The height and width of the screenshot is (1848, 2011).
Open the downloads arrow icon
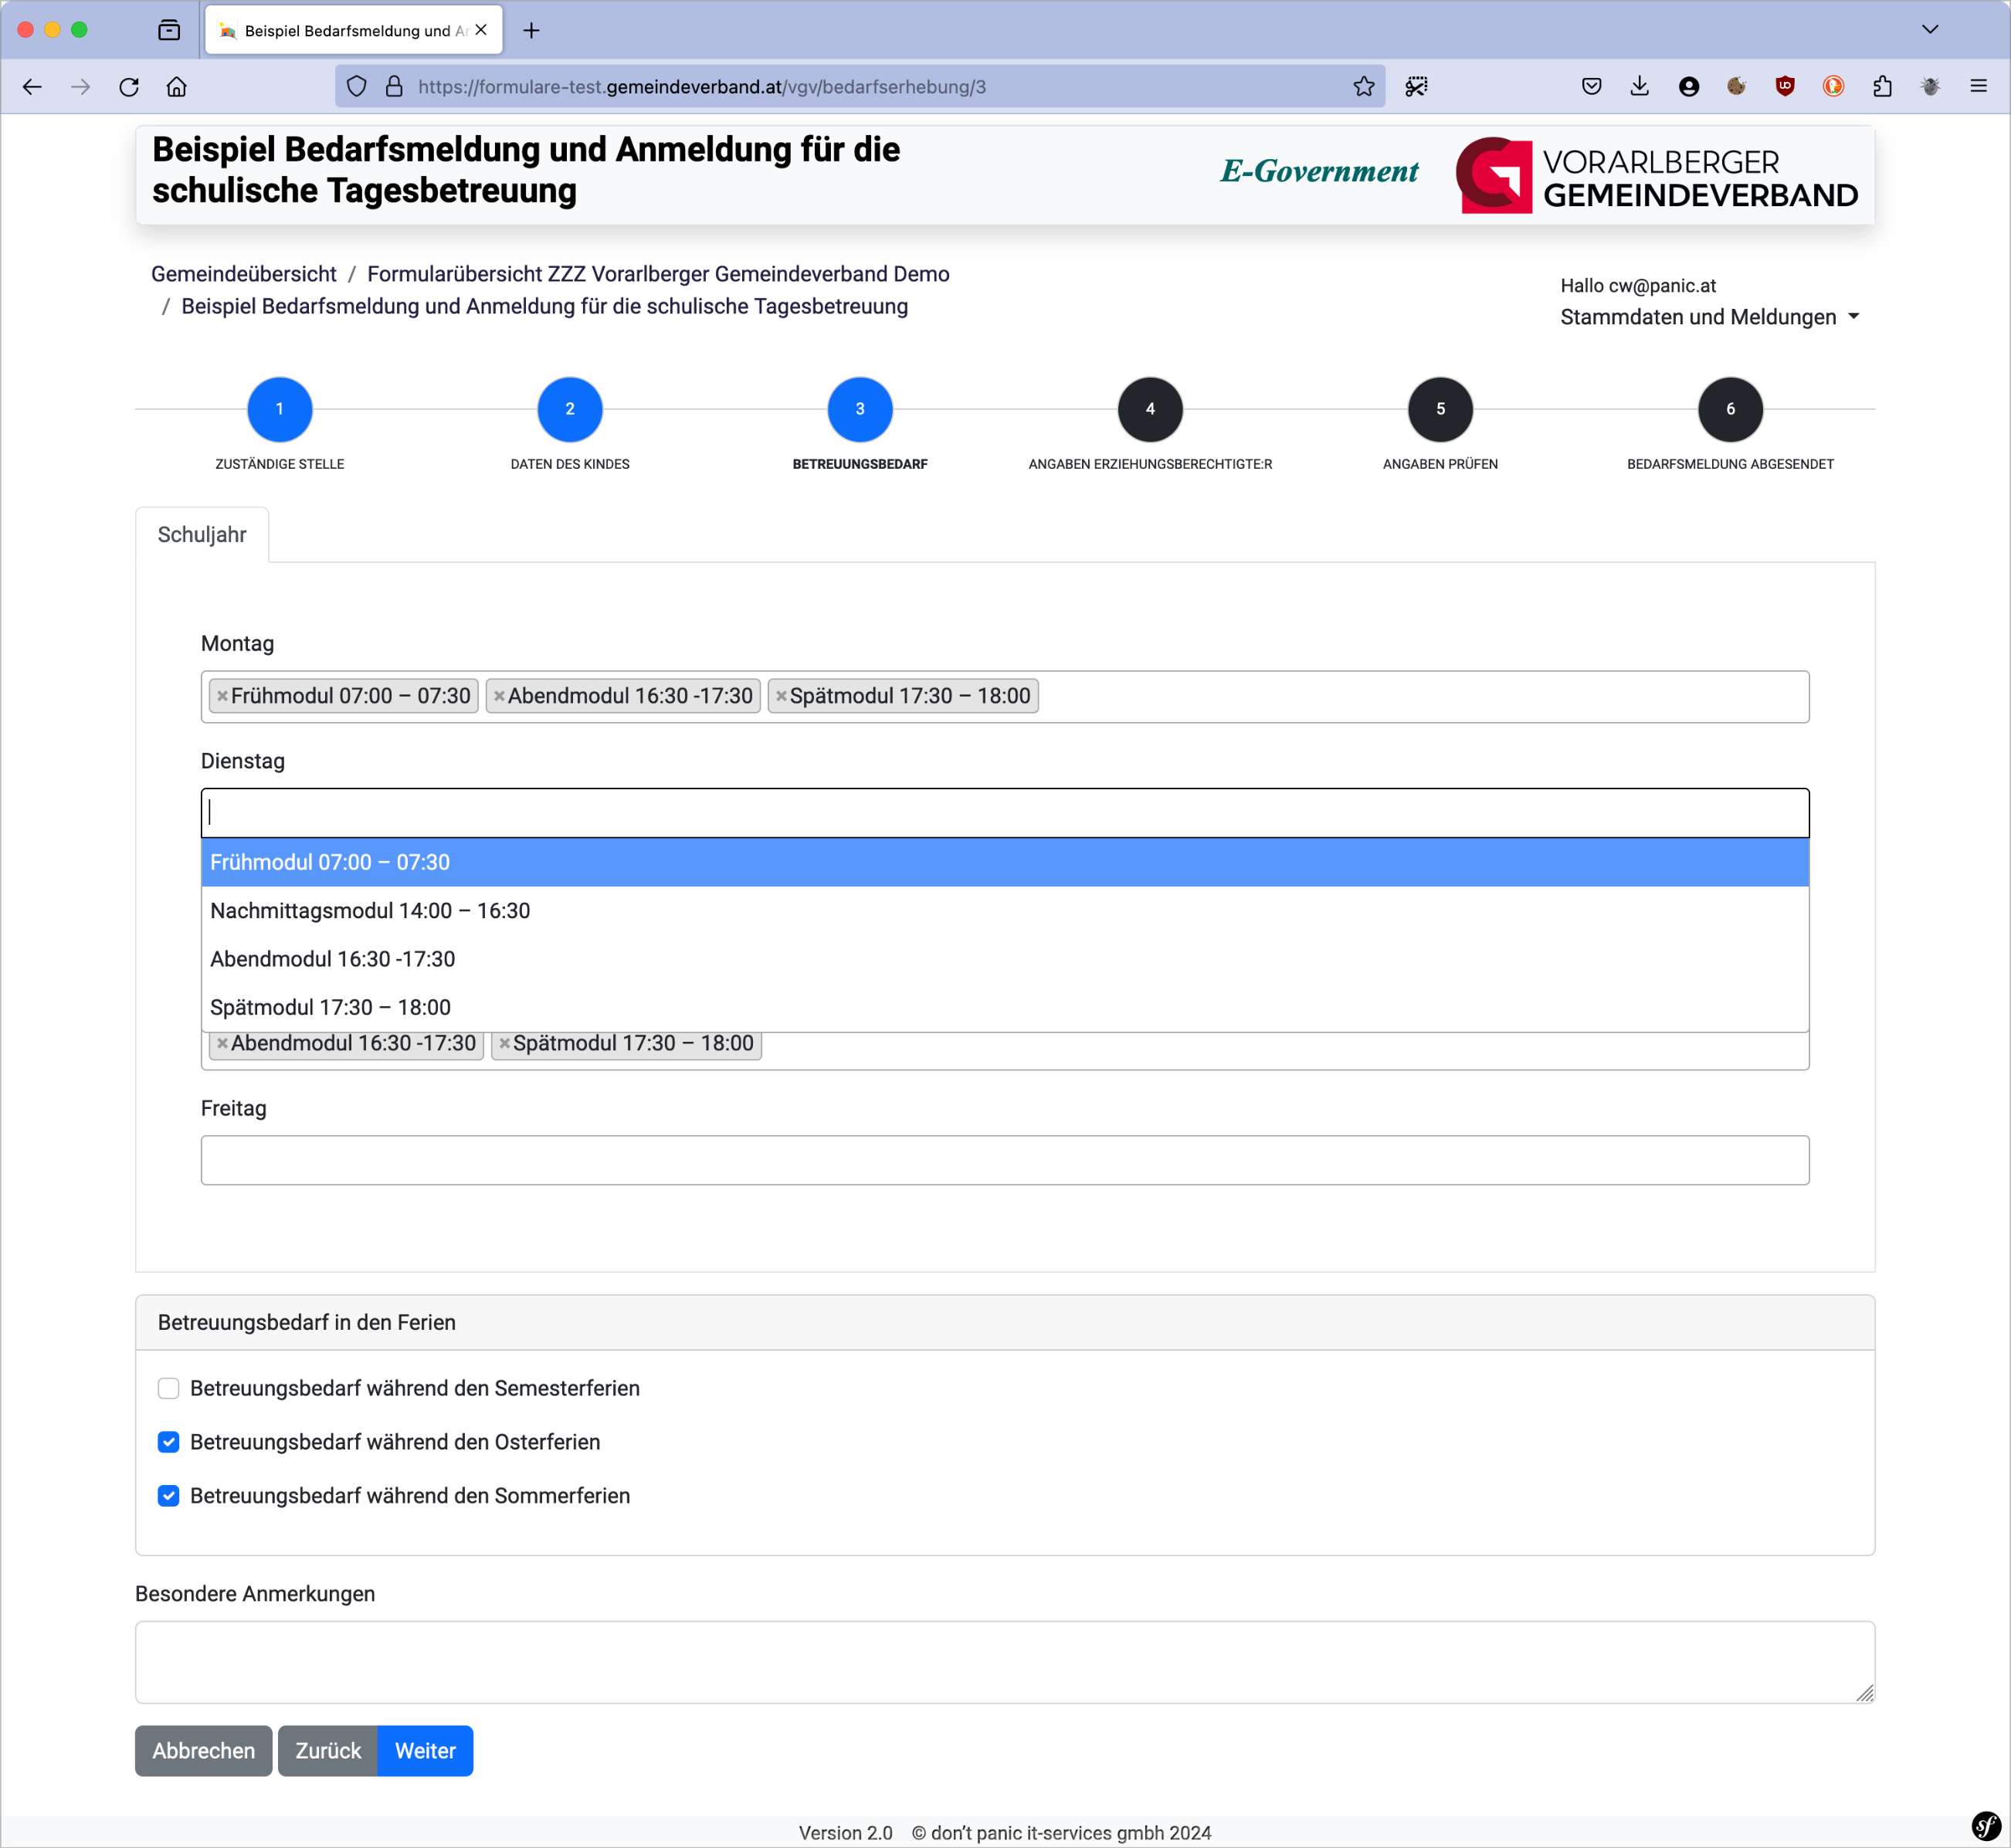click(1640, 87)
